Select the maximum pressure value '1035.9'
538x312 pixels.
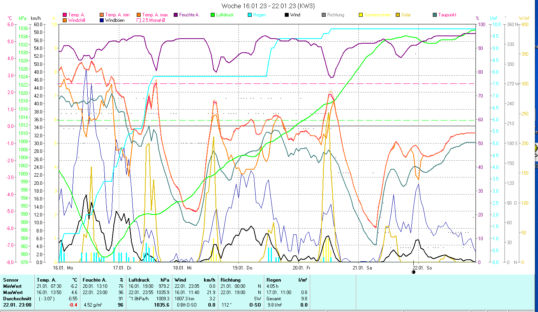[162, 292]
